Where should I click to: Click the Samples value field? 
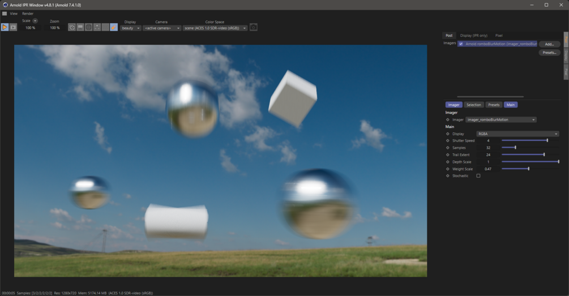tap(488, 148)
